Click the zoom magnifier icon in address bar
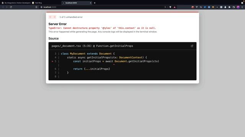 coord(165,7)
